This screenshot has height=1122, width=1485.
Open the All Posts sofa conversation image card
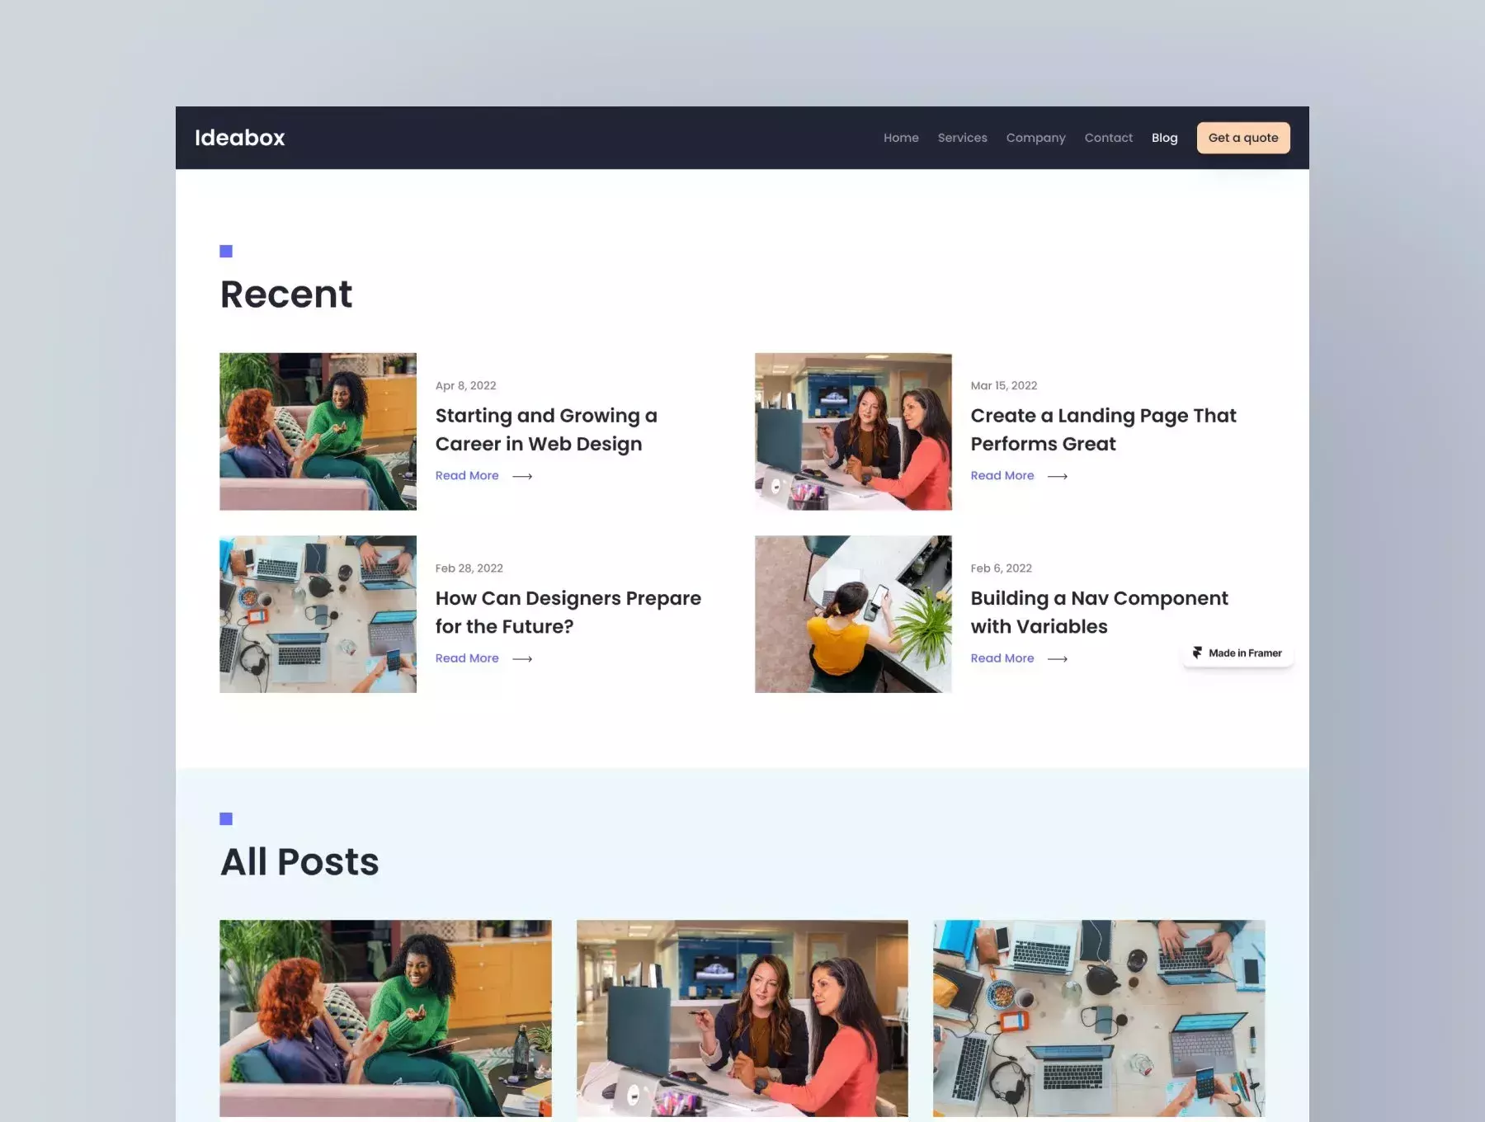385,1019
